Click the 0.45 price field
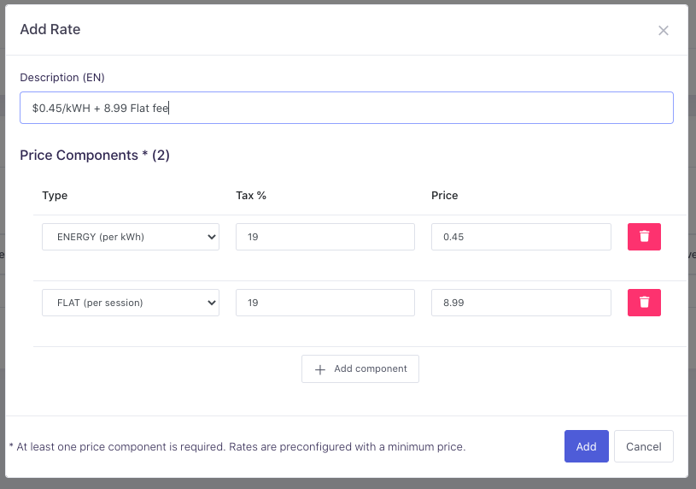Viewport: 696px width, 489px height. tap(521, 237)
